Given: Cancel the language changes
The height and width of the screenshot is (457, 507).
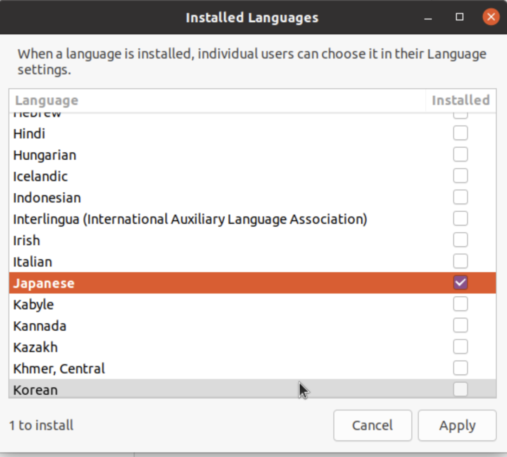Looking at the screenshot, I should point(372,425).
